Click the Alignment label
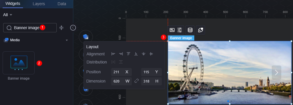293x105 pixels. coord(96,54)
